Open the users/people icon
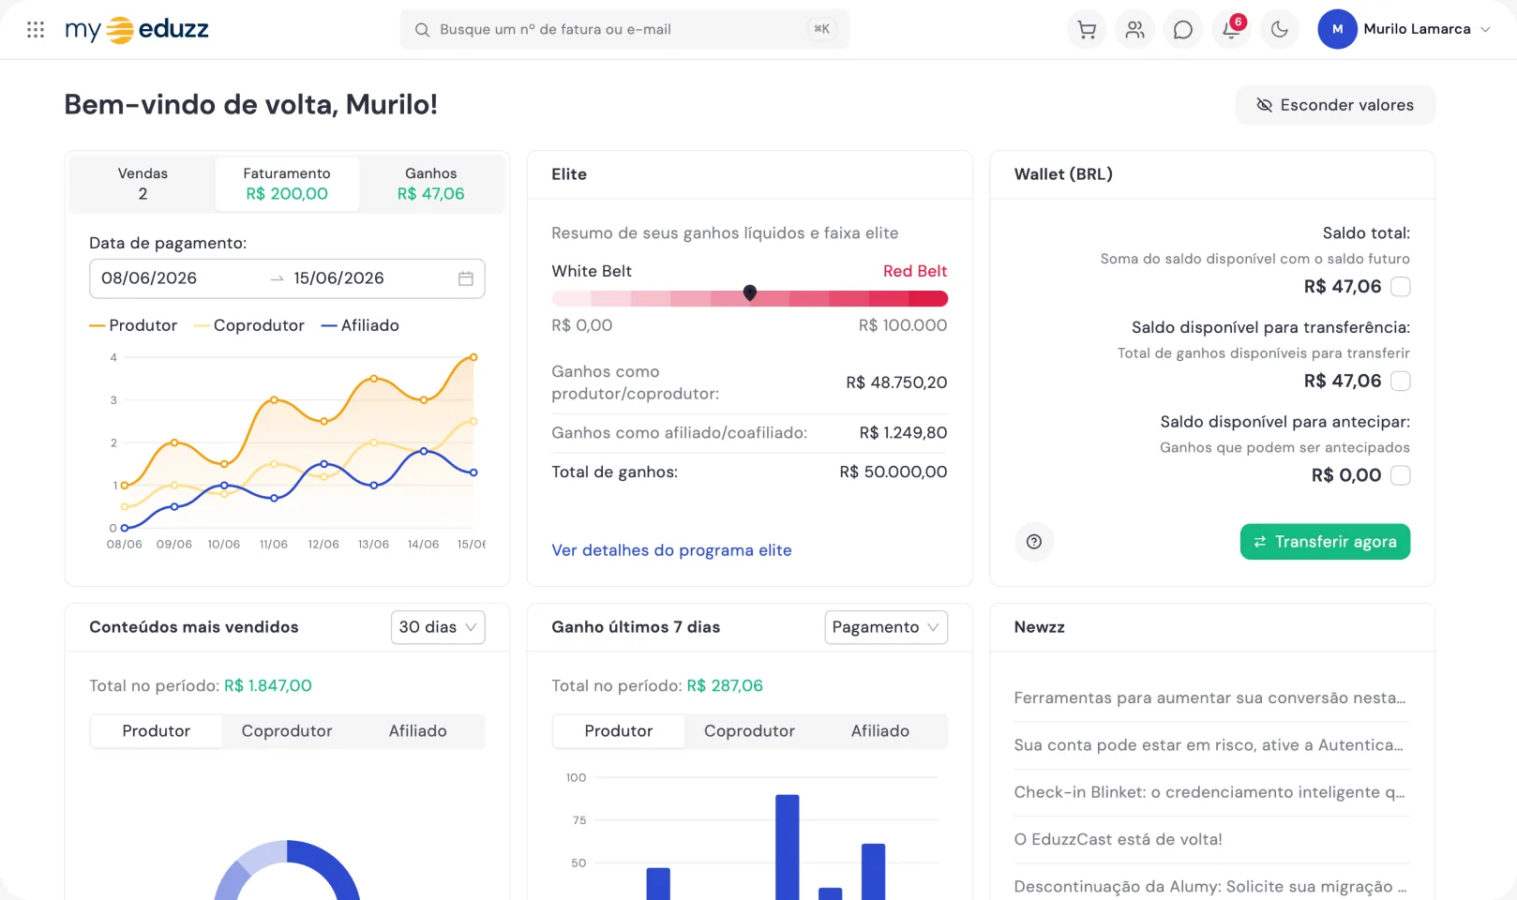 pos(1134,30)
